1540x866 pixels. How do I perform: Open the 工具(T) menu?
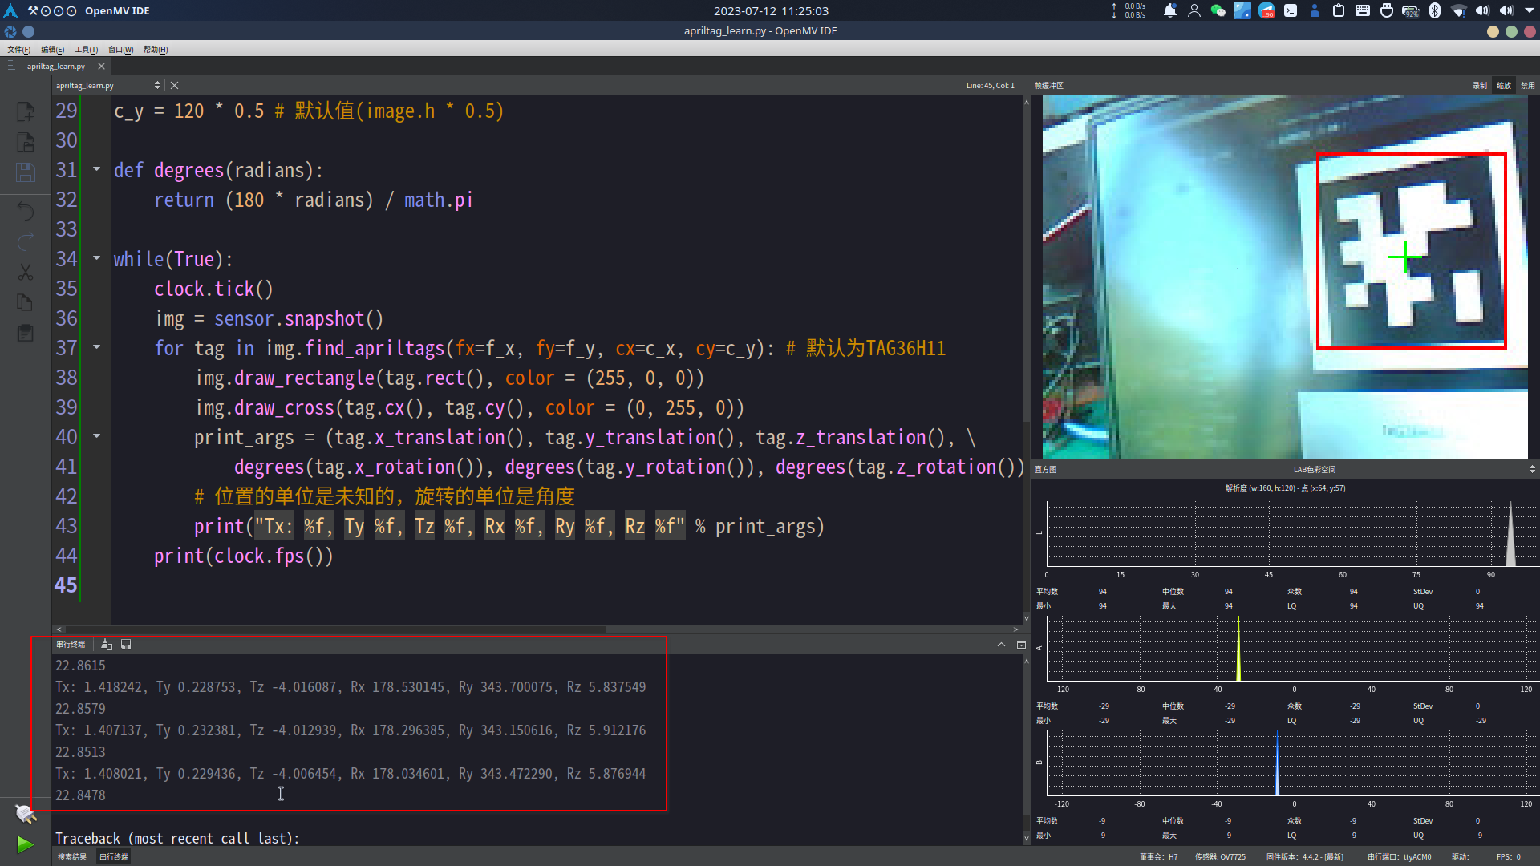pyautogui.click(x=86, y=50)
